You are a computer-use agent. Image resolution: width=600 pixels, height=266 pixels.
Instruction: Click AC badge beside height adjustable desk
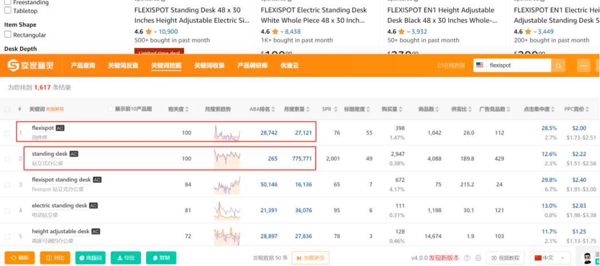pos(96,232)
